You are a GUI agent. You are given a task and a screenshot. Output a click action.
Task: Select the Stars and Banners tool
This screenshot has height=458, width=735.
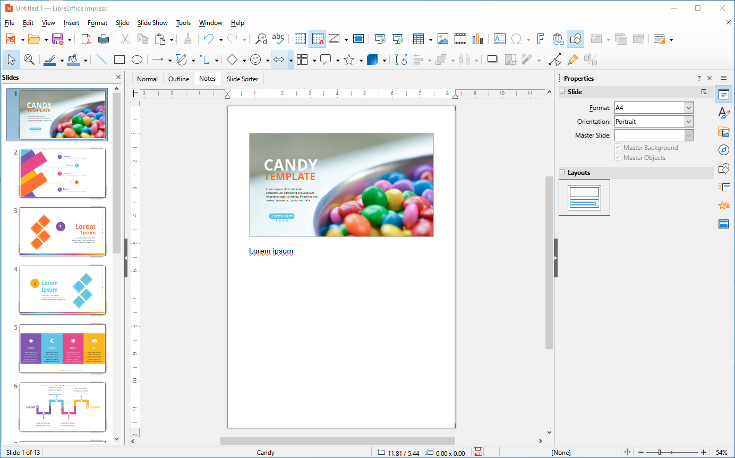point(349,60)
